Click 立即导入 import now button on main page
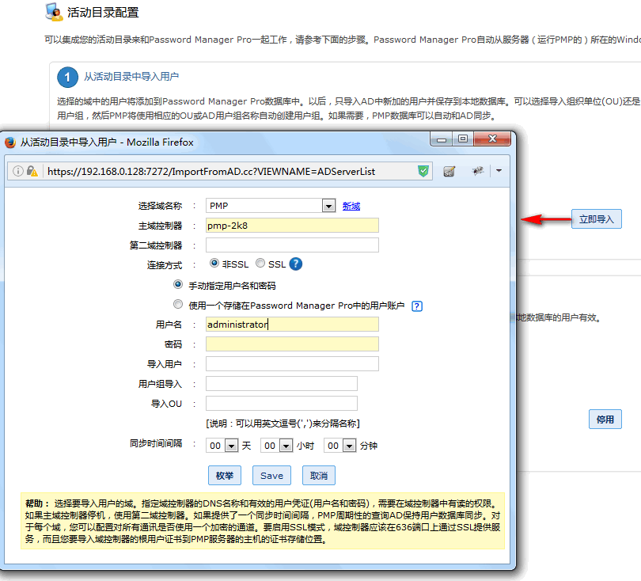This screenshot has width=641, height=581. pos(596,219)
